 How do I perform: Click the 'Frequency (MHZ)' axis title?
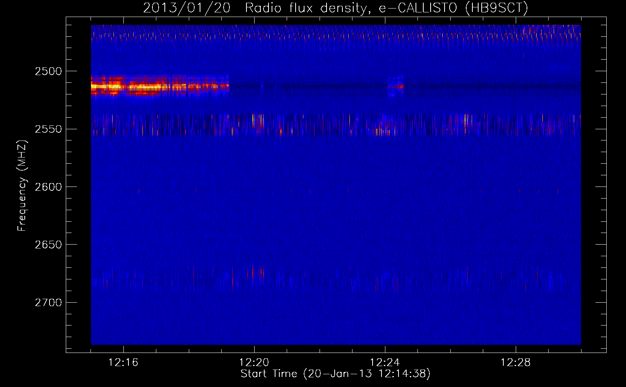tap(22, 186)
